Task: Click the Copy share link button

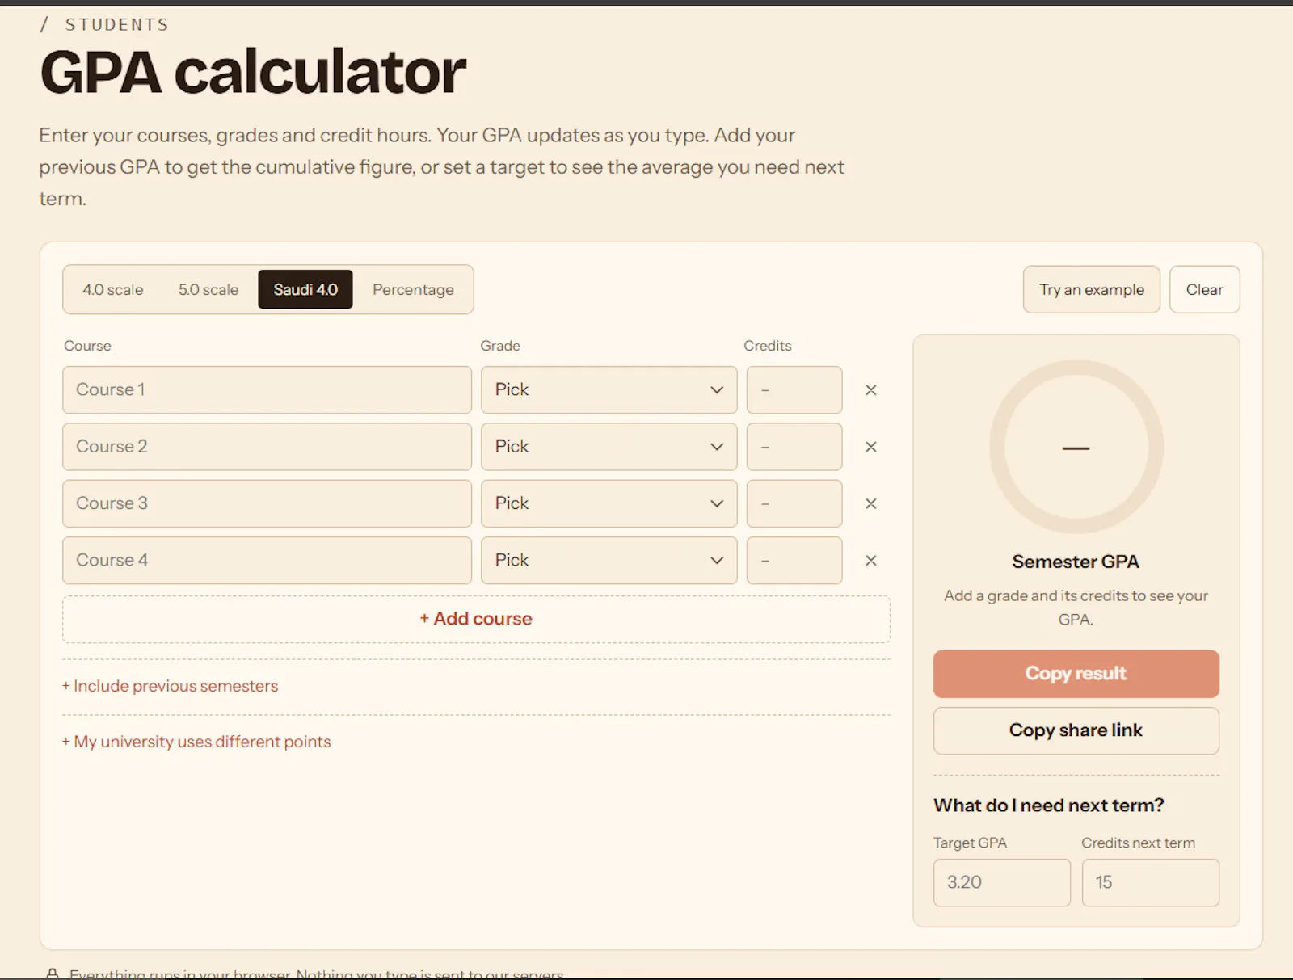Action: pos(1076,730)
